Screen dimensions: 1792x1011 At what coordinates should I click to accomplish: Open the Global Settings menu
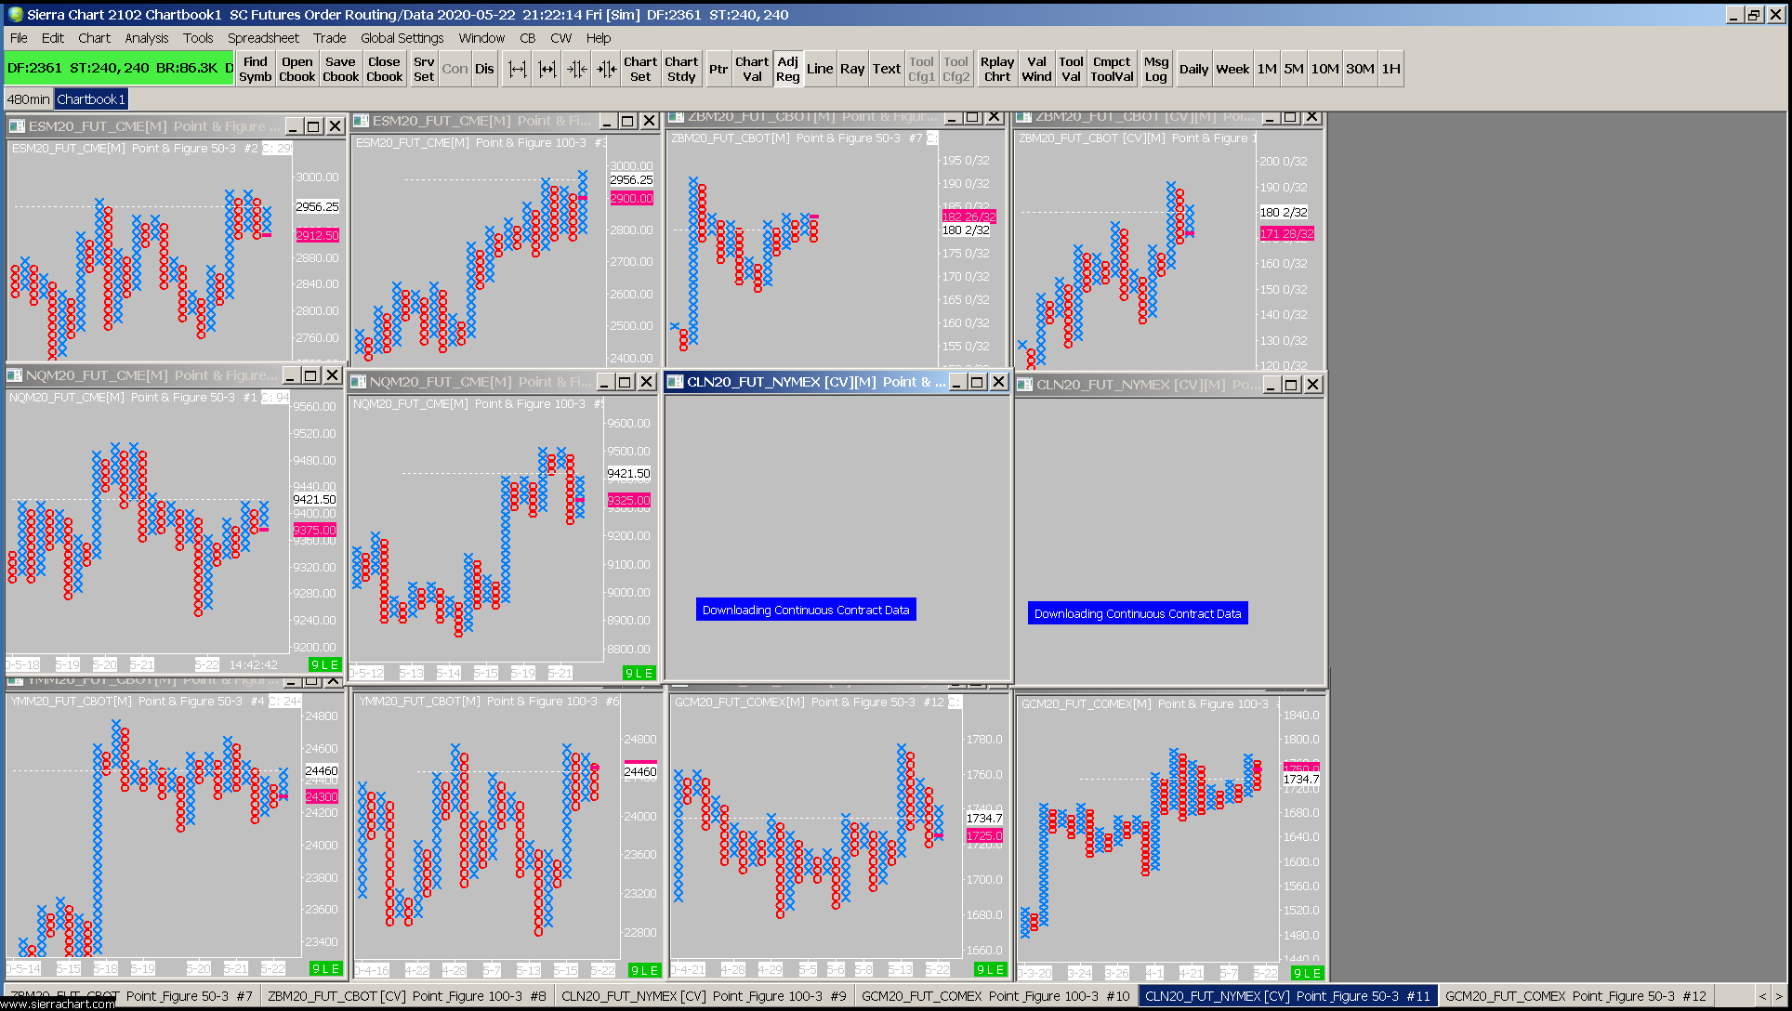[x=402, y=38]
